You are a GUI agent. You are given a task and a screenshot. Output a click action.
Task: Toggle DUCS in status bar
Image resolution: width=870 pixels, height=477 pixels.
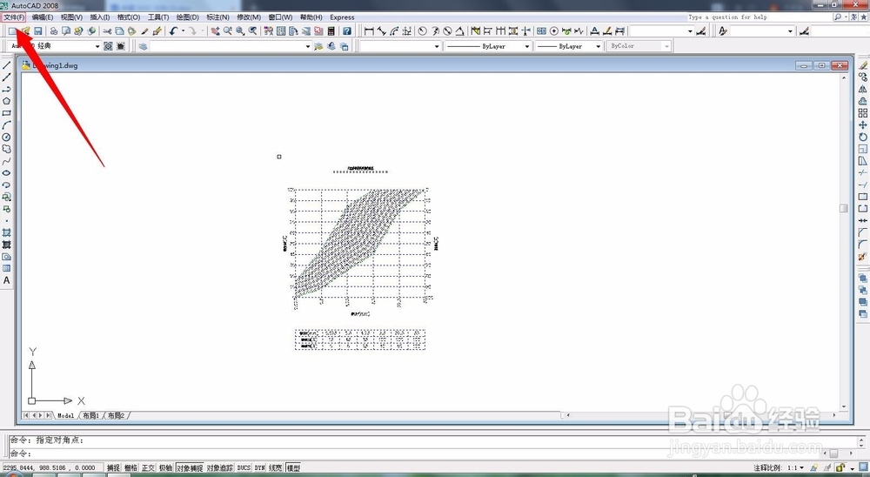[244, 468]
